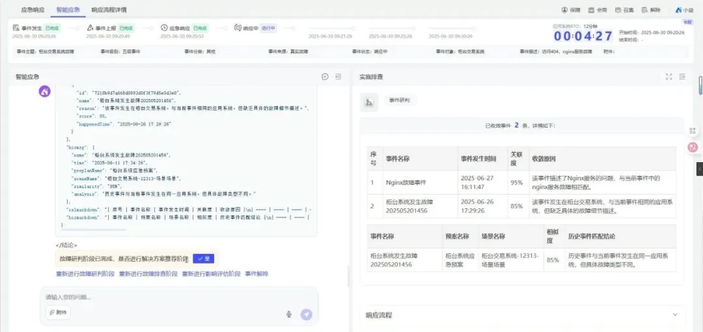This screenshot has width=703, height=332.
Task: Switch to the 应急响应 tab
Action: 33,10
